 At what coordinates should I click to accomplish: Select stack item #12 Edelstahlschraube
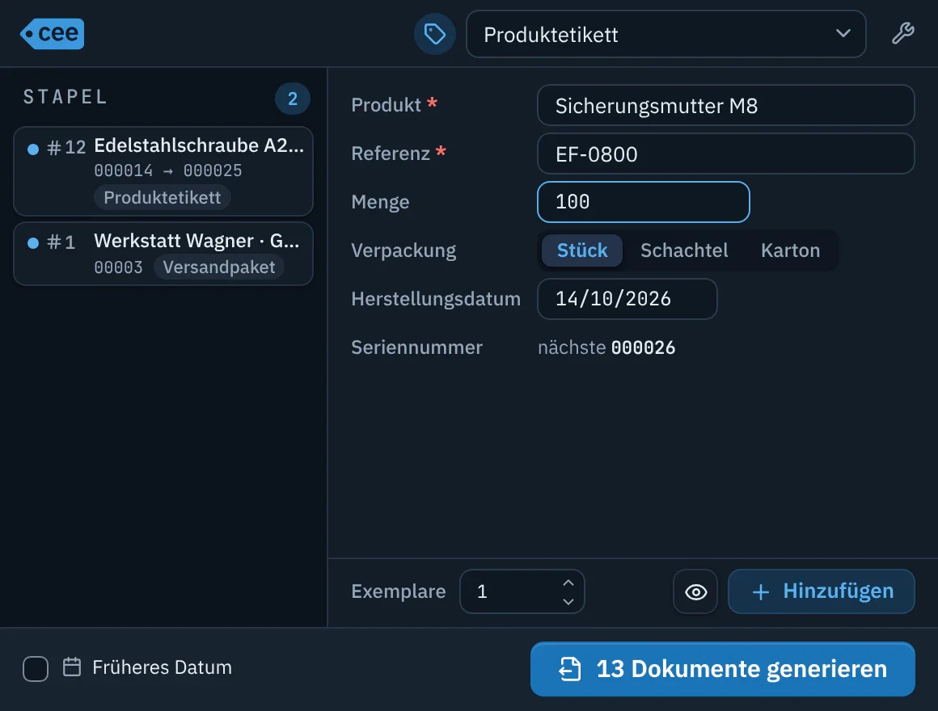point(163,170)
